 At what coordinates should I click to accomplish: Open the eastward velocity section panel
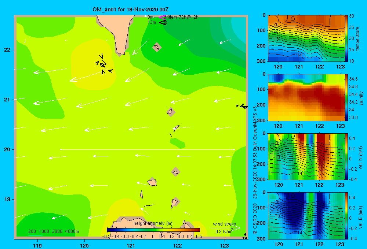[306, 216]
